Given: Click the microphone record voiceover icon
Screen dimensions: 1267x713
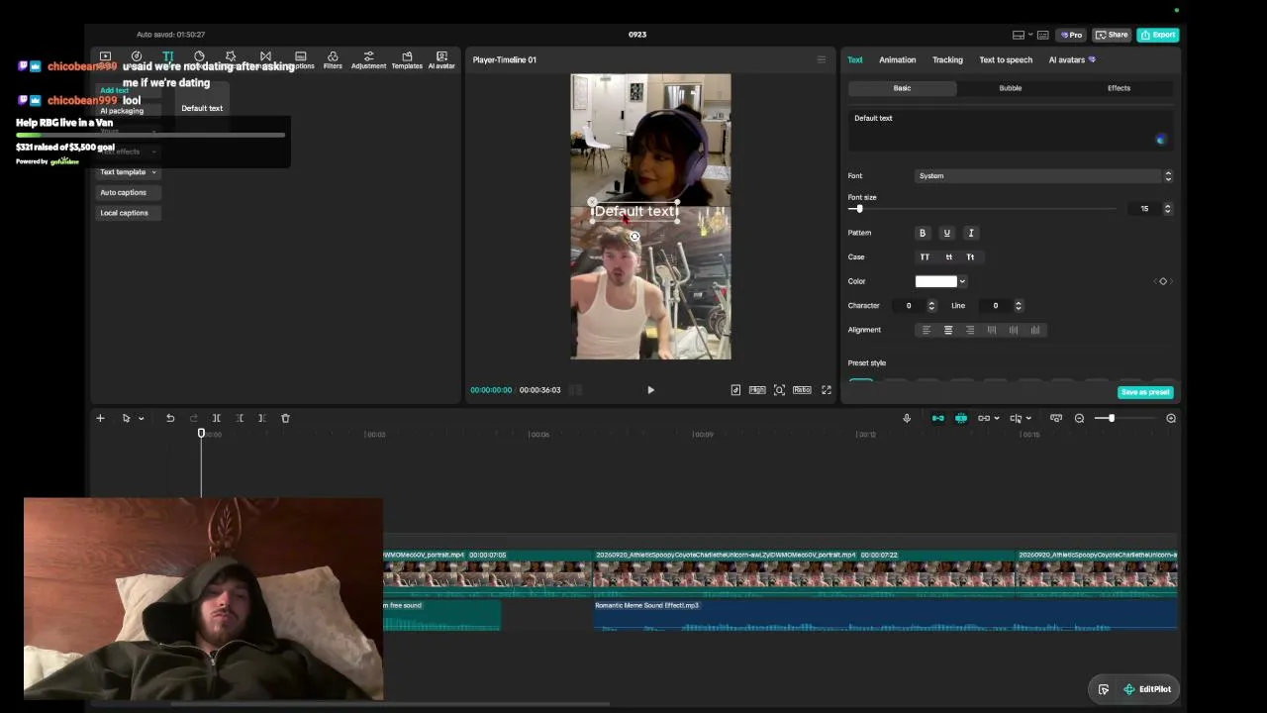Looking at the screenshot, I should [x=907, y=418].
